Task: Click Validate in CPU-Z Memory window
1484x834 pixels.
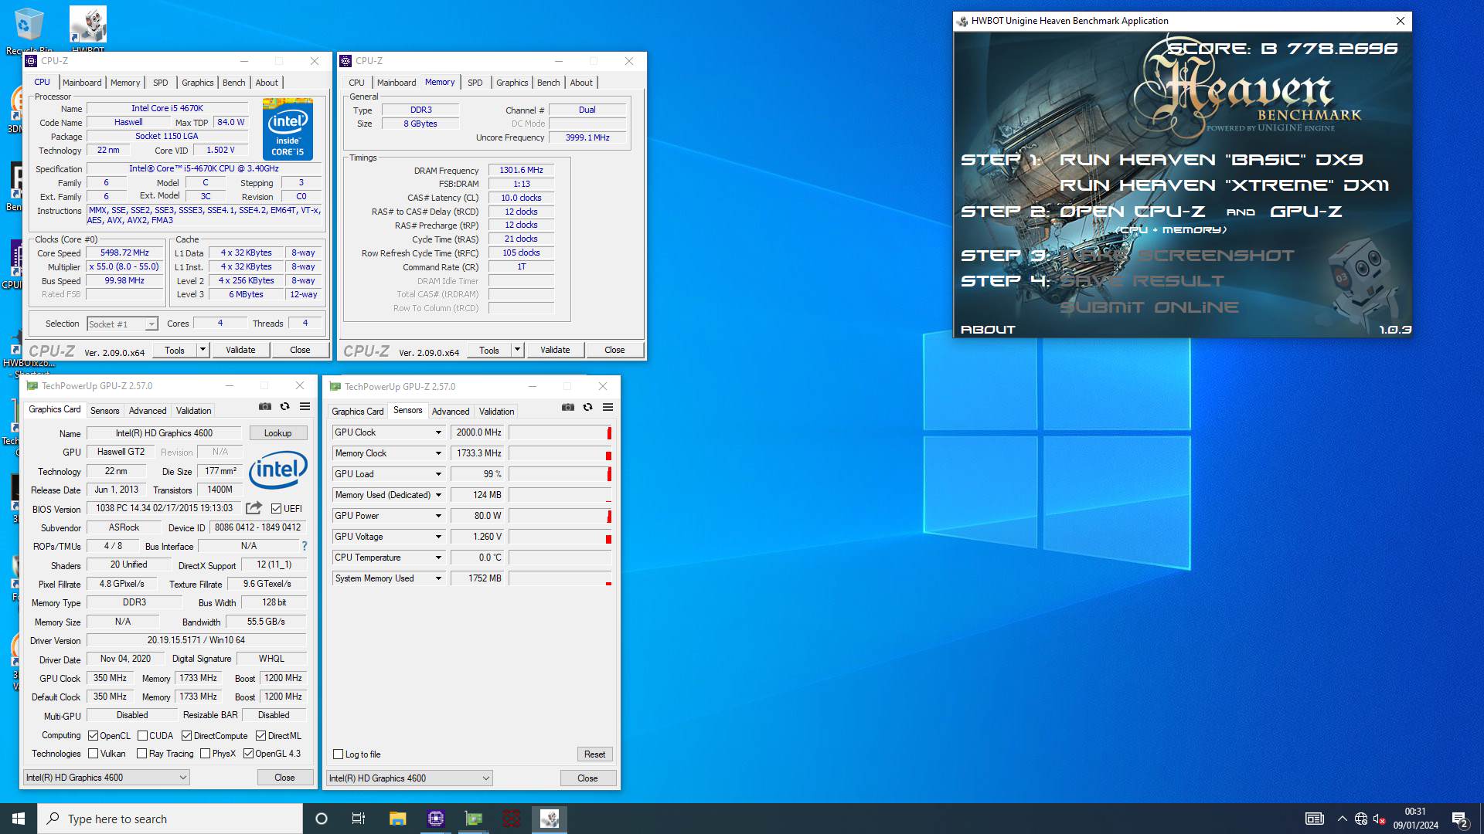Action: (555, 350)
